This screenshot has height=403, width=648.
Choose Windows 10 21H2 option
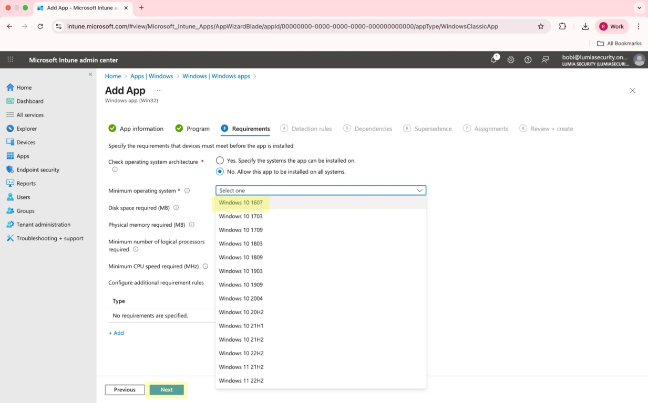[x=321, y=340]
